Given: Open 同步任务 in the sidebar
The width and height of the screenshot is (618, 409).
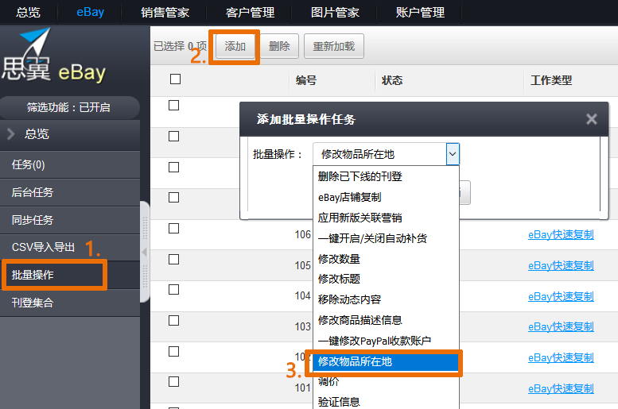Looking at the screenshot, I should pyautogui.click(x=70, y=220).
